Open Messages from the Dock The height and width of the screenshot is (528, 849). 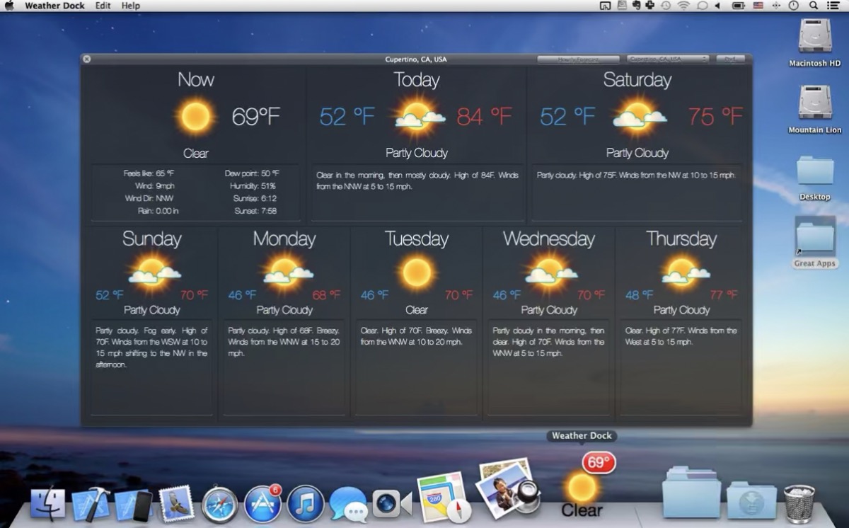point(349,505)
